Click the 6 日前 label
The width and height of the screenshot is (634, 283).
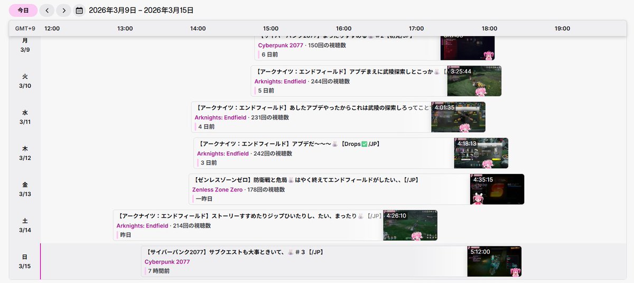coord(269,54)
